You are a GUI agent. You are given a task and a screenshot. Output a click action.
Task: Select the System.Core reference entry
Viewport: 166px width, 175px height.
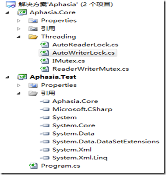(74, 125)
